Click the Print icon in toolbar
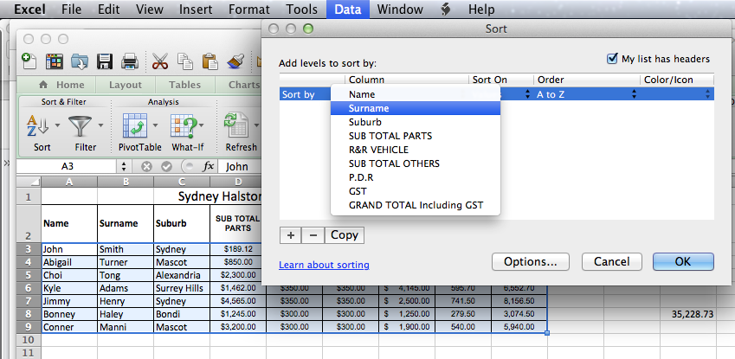Viewport: 735px width, 359px height. [130, 61]
